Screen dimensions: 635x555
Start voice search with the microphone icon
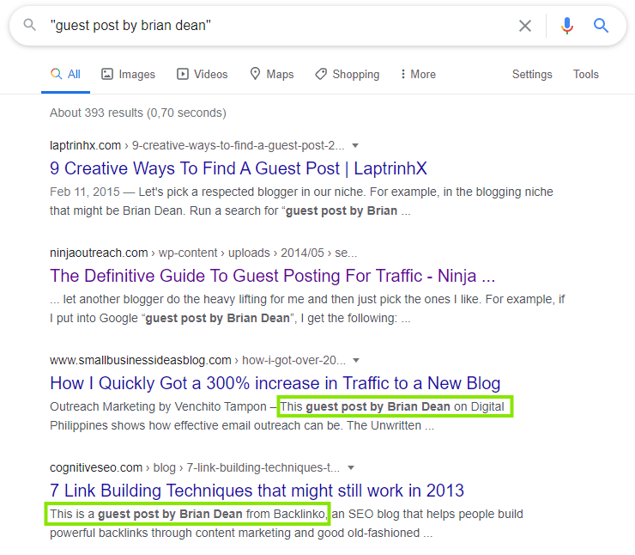(x=567, y=26)
